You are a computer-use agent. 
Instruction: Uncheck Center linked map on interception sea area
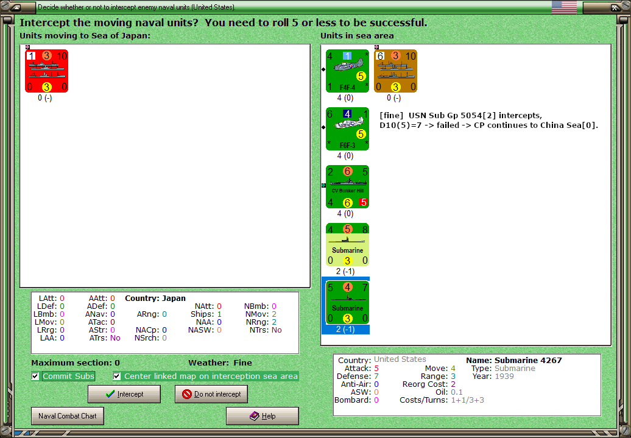tap(117, 376)
